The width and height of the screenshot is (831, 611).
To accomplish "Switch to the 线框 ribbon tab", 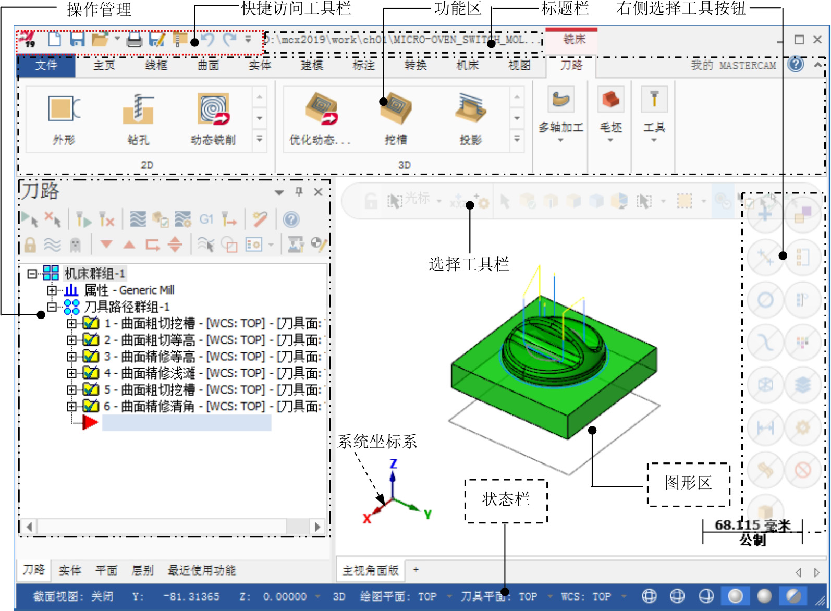I will (x=156, y=65).
